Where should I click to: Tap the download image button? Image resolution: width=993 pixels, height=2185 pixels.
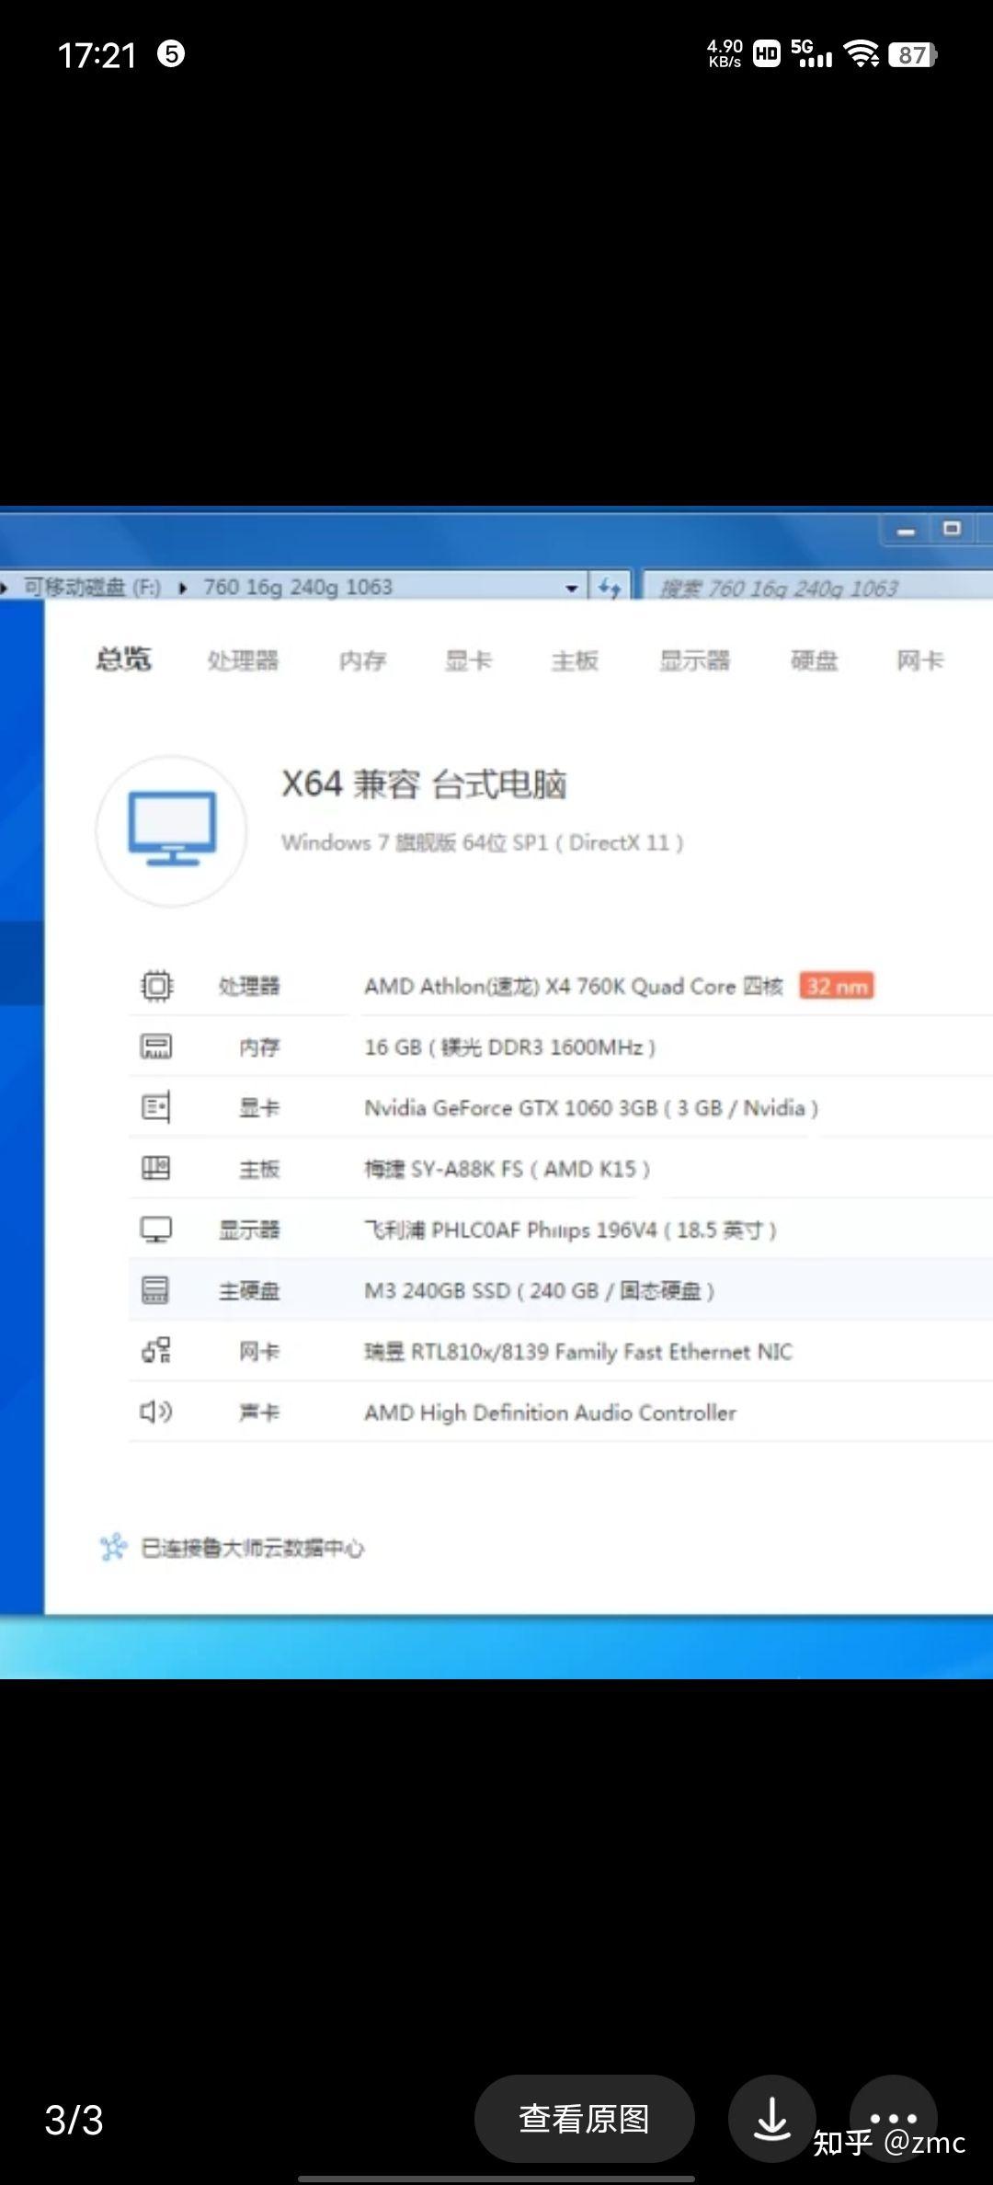[x=772, y=2119]
